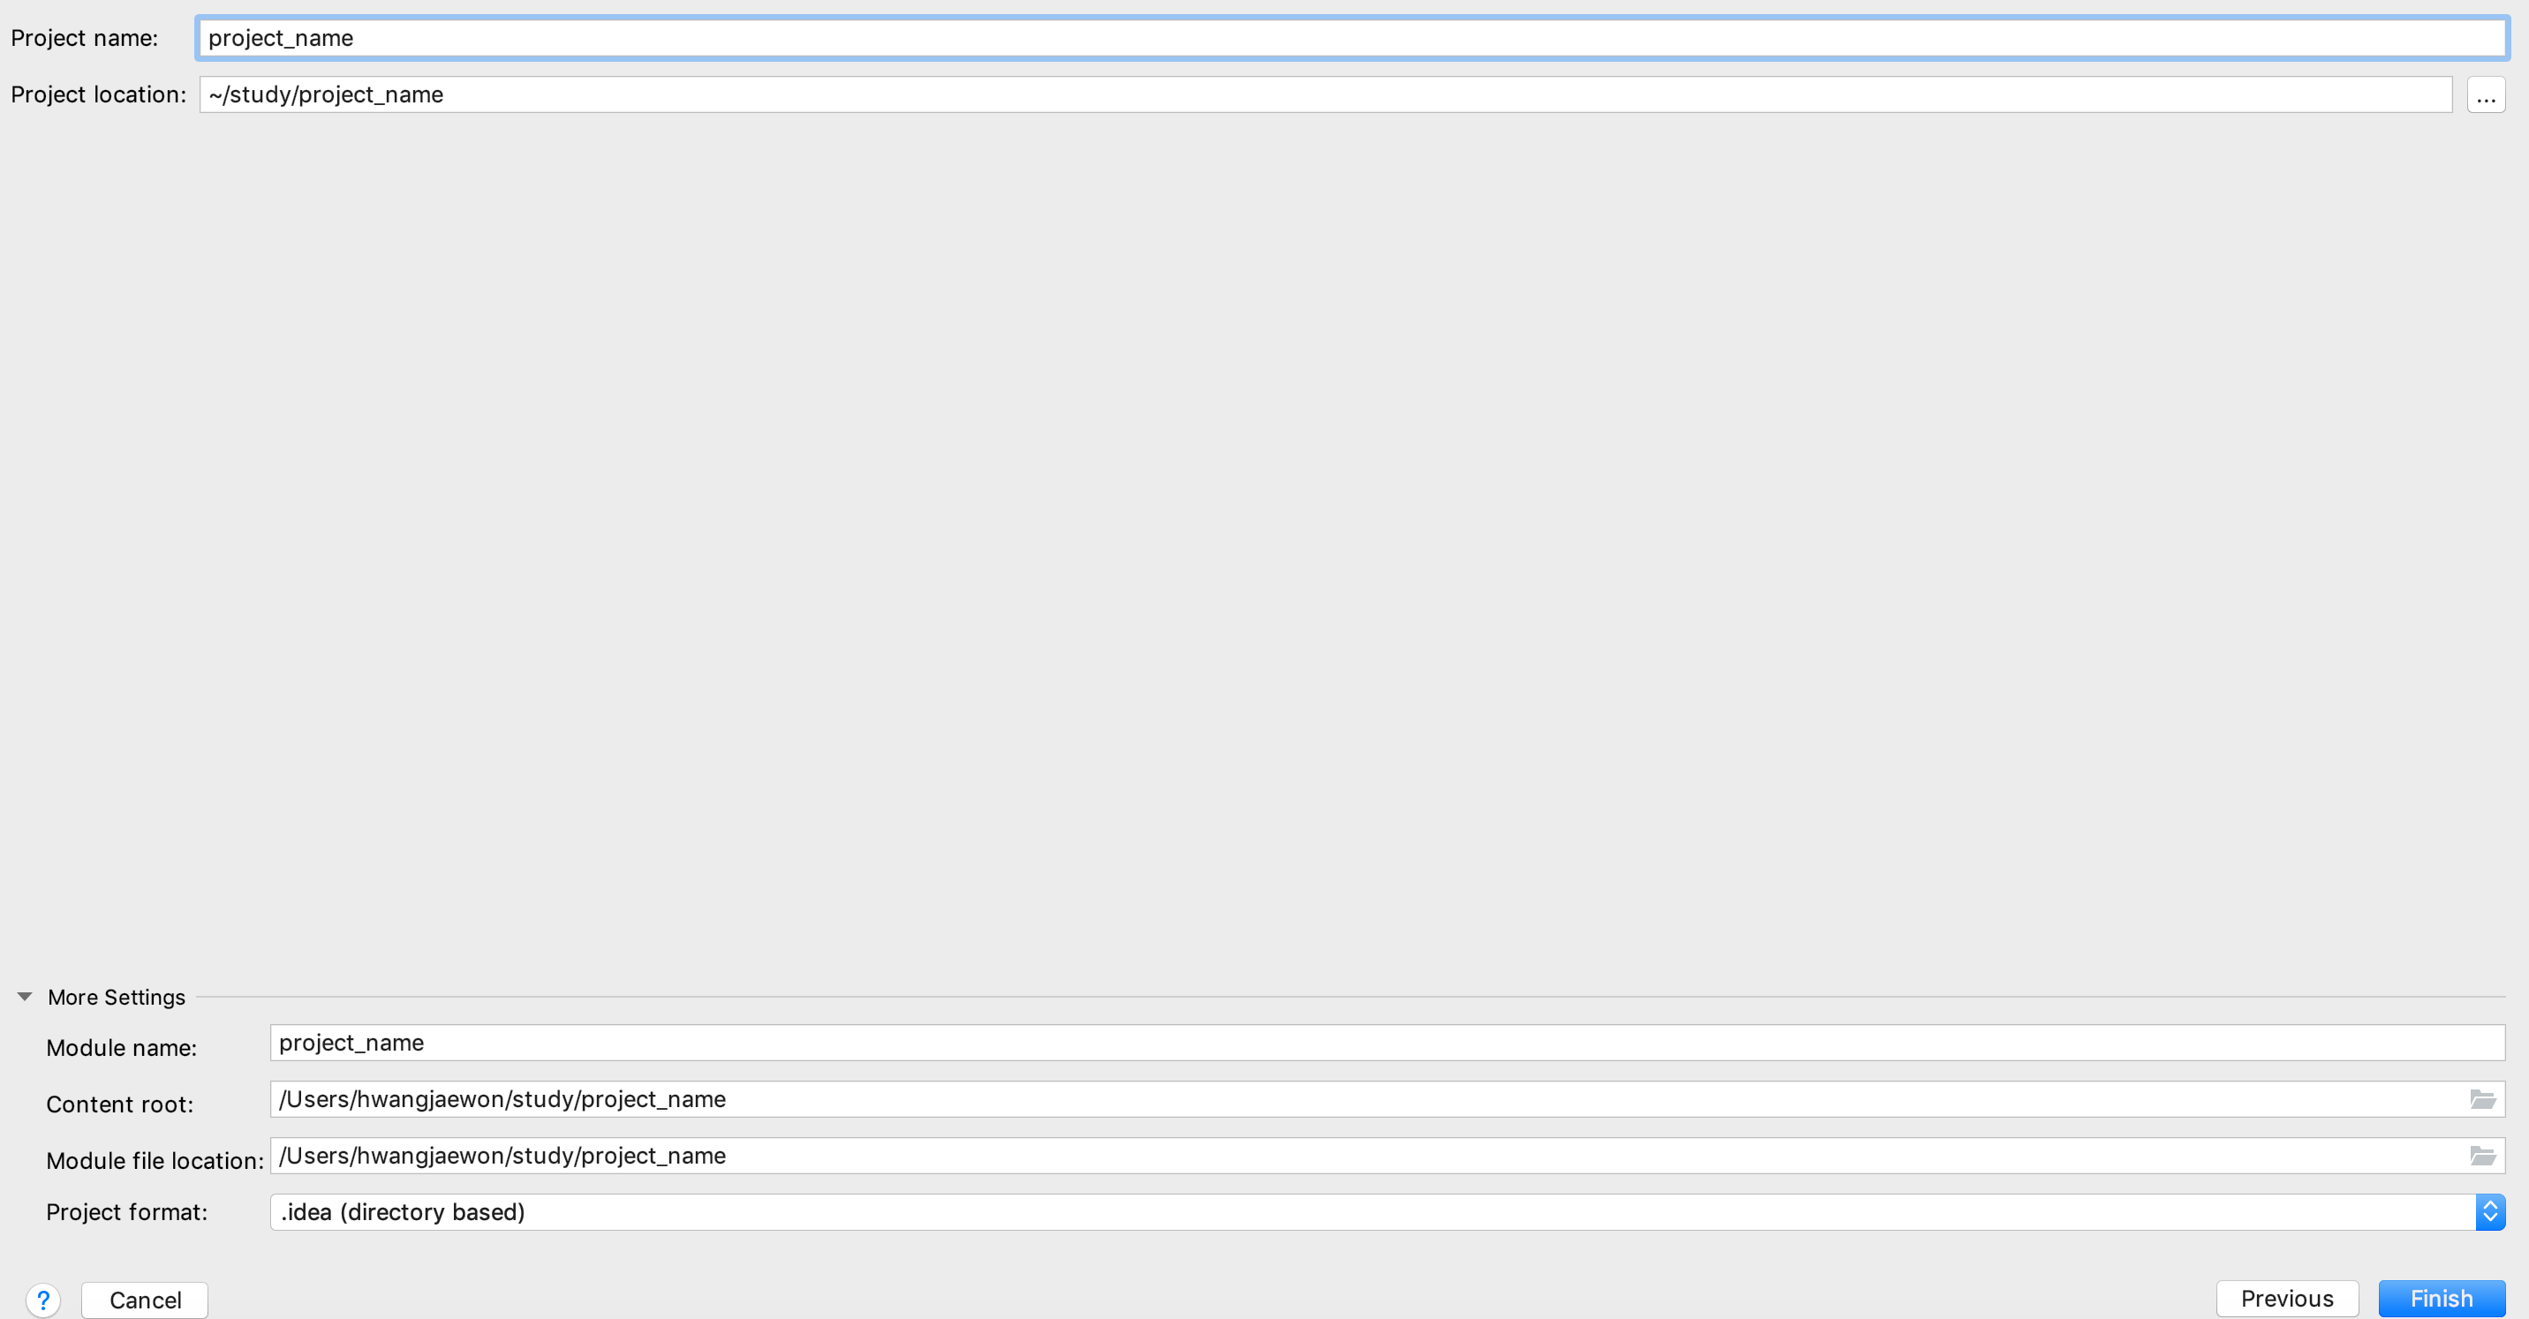Click the Project location label

pos(98,95)
